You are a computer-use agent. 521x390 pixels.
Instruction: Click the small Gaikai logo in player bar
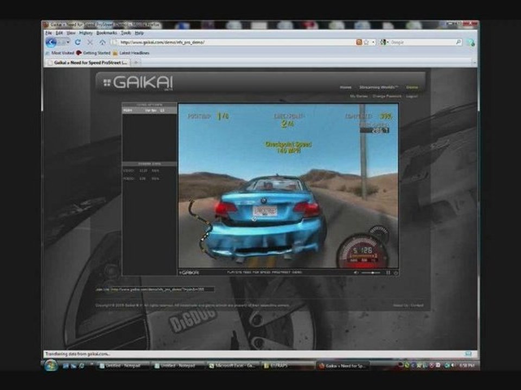[189, 272]
